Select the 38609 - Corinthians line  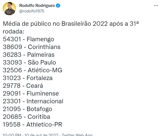pos(32,47)
